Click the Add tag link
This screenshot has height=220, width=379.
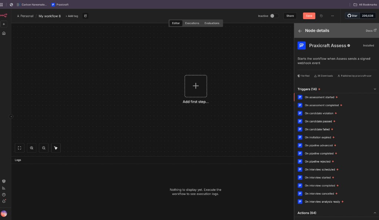tap(72, 16)
